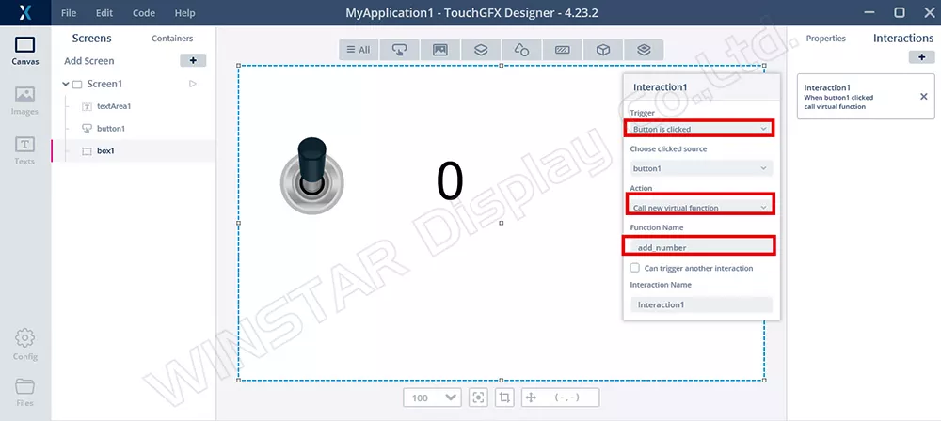The height and width of the screenshot is (421, 941).
Task: Open Config settings in sidebar
Action: pos(24,344)
